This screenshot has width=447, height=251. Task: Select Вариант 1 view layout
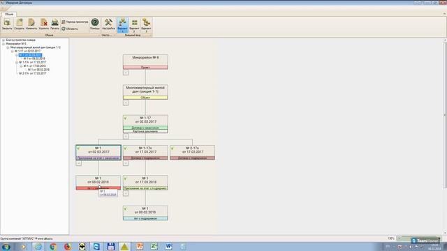pos(123,25)
